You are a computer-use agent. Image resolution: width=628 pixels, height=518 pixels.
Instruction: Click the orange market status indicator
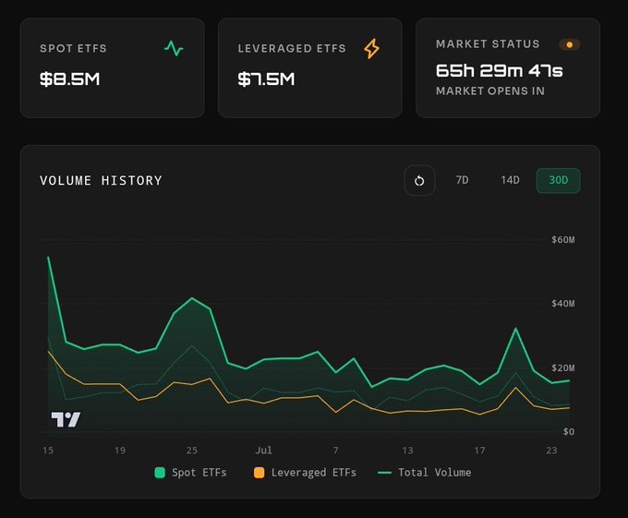pos(570,44)
